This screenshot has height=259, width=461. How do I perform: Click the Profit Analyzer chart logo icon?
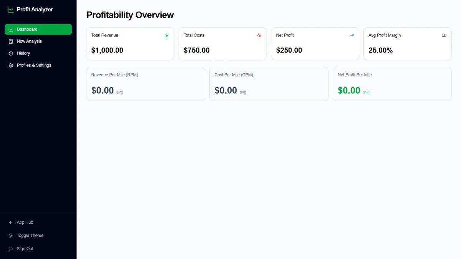[11, 10]
